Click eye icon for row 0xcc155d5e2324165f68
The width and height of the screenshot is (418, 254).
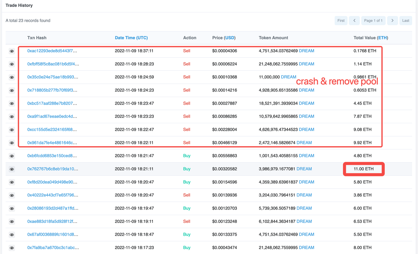[12, 130]
